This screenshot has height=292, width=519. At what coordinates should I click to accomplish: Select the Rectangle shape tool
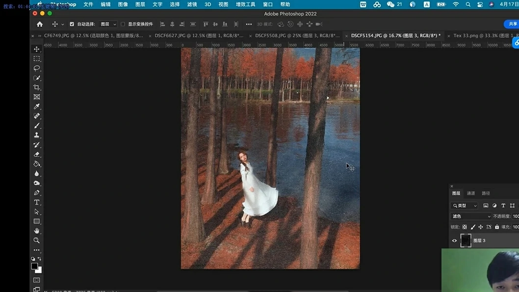[x=37, y=221]
